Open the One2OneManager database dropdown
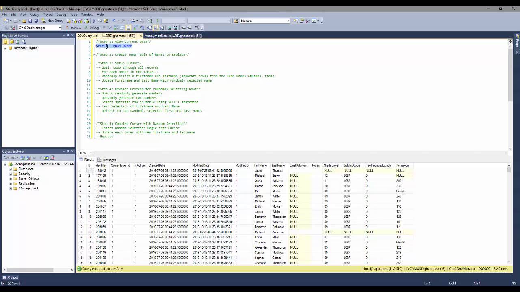 [40, 28]
